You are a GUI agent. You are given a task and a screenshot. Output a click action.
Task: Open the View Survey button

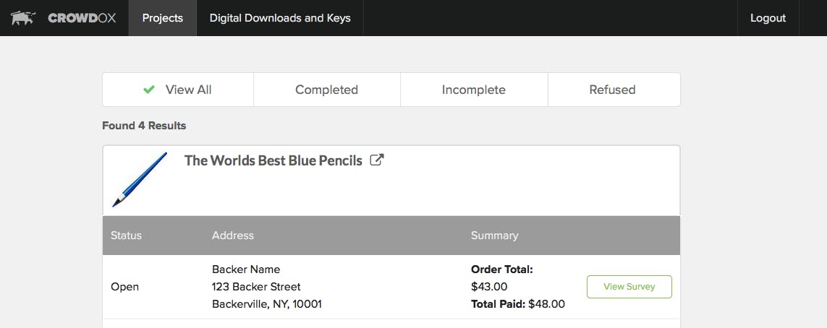click(x=629, y=286)
